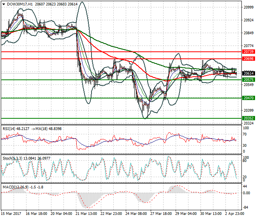Click the dropdown triangle beside DOW30M17
The image size is (257, 218).
(x=3, y=4)
